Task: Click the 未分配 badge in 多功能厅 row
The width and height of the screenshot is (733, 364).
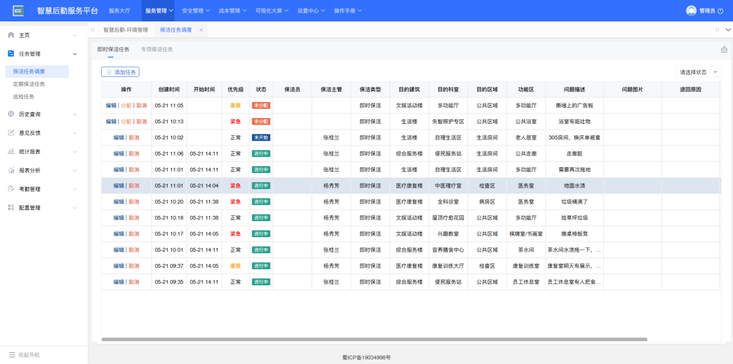Action: pyautogui.click(x=261, y=105)
